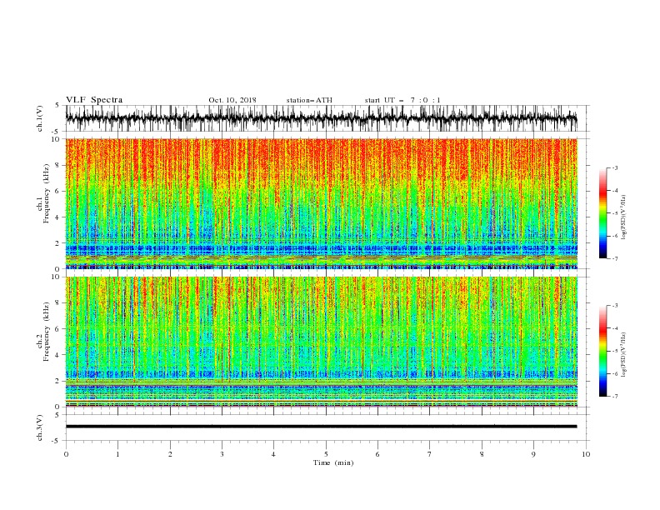Click tick label 8 on time axis
This screenshot has height=510, width=660.
click(482, 454)
